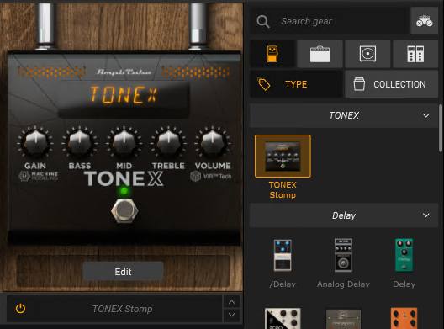Image resolution: width=444 pixels, height=329 pixels.
Task: Select the TONEX Stomp thumbnail
Action: 283,157
